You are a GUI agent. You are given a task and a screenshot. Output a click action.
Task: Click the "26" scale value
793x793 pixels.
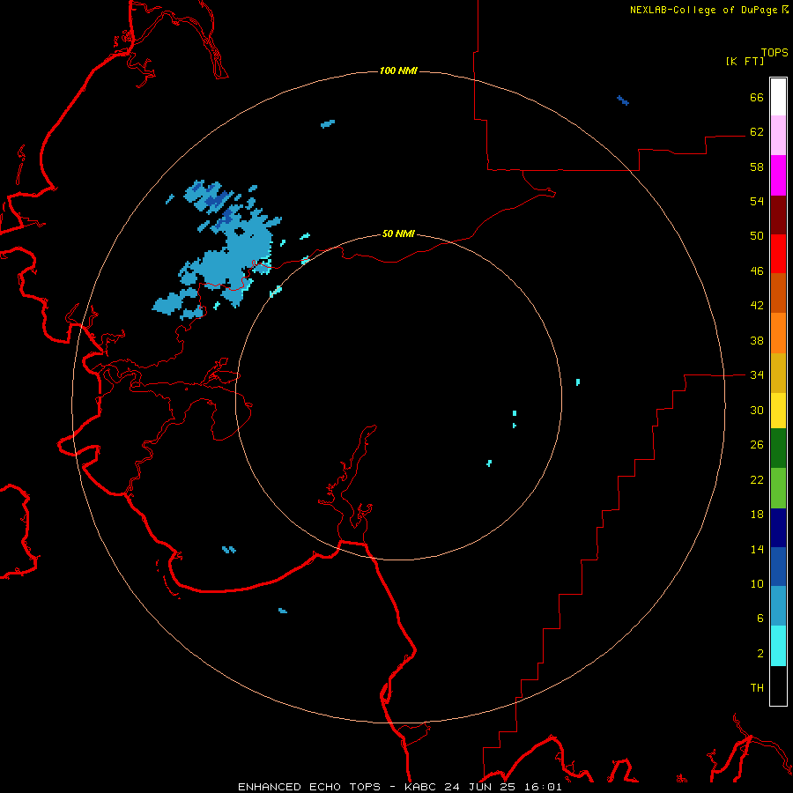point(757,445)
